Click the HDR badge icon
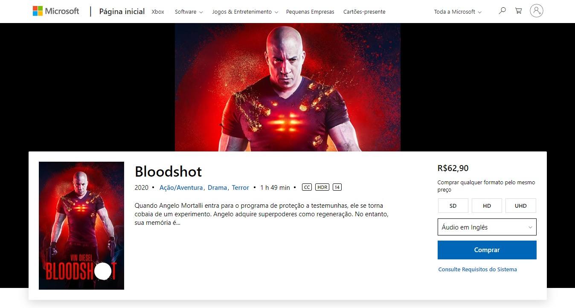The width and height of the screenshot is (575, 308). [322, 187]
